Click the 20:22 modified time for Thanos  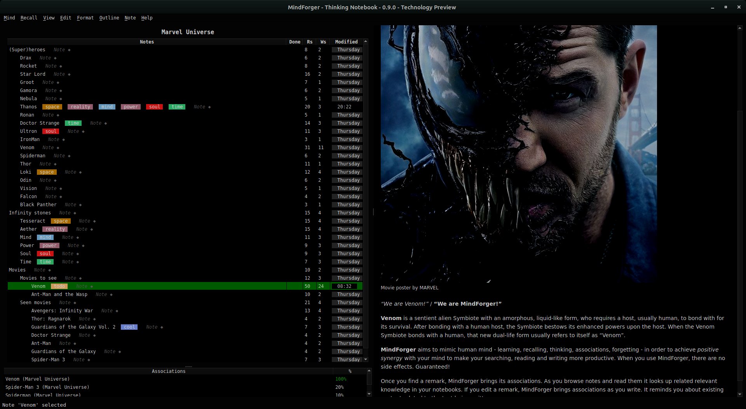(344, 107)
